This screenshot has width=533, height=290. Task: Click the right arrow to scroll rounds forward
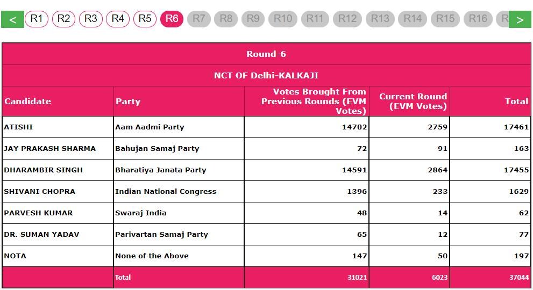[x=520, y=19]
